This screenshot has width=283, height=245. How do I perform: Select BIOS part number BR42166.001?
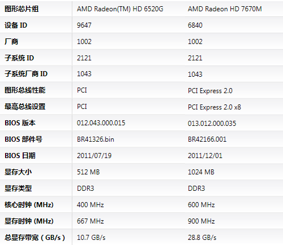point(207,139)
